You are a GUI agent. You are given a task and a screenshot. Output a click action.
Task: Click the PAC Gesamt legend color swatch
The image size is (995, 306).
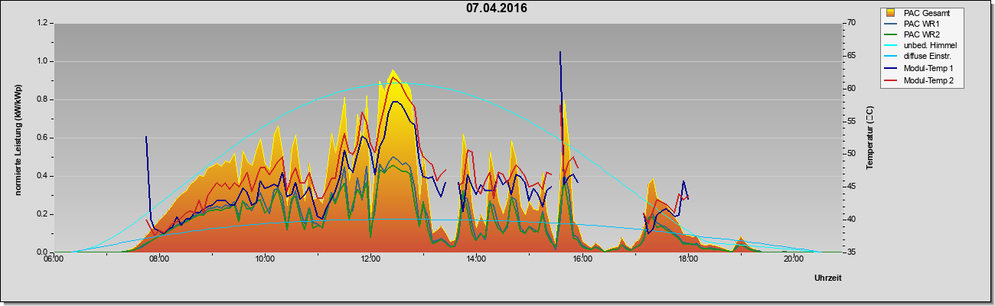click(890, 13)
